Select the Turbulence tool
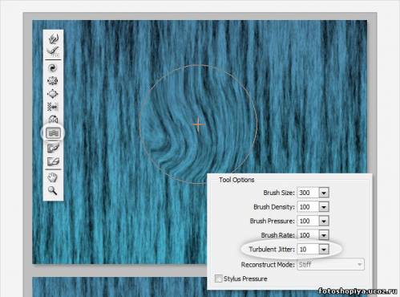The height and width of the screenshot is (297, 400). (x=53, y=133)
